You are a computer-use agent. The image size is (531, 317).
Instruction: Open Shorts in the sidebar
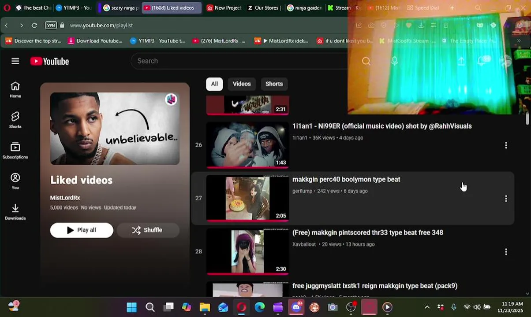pyautogui.click(x=15, y=120)
